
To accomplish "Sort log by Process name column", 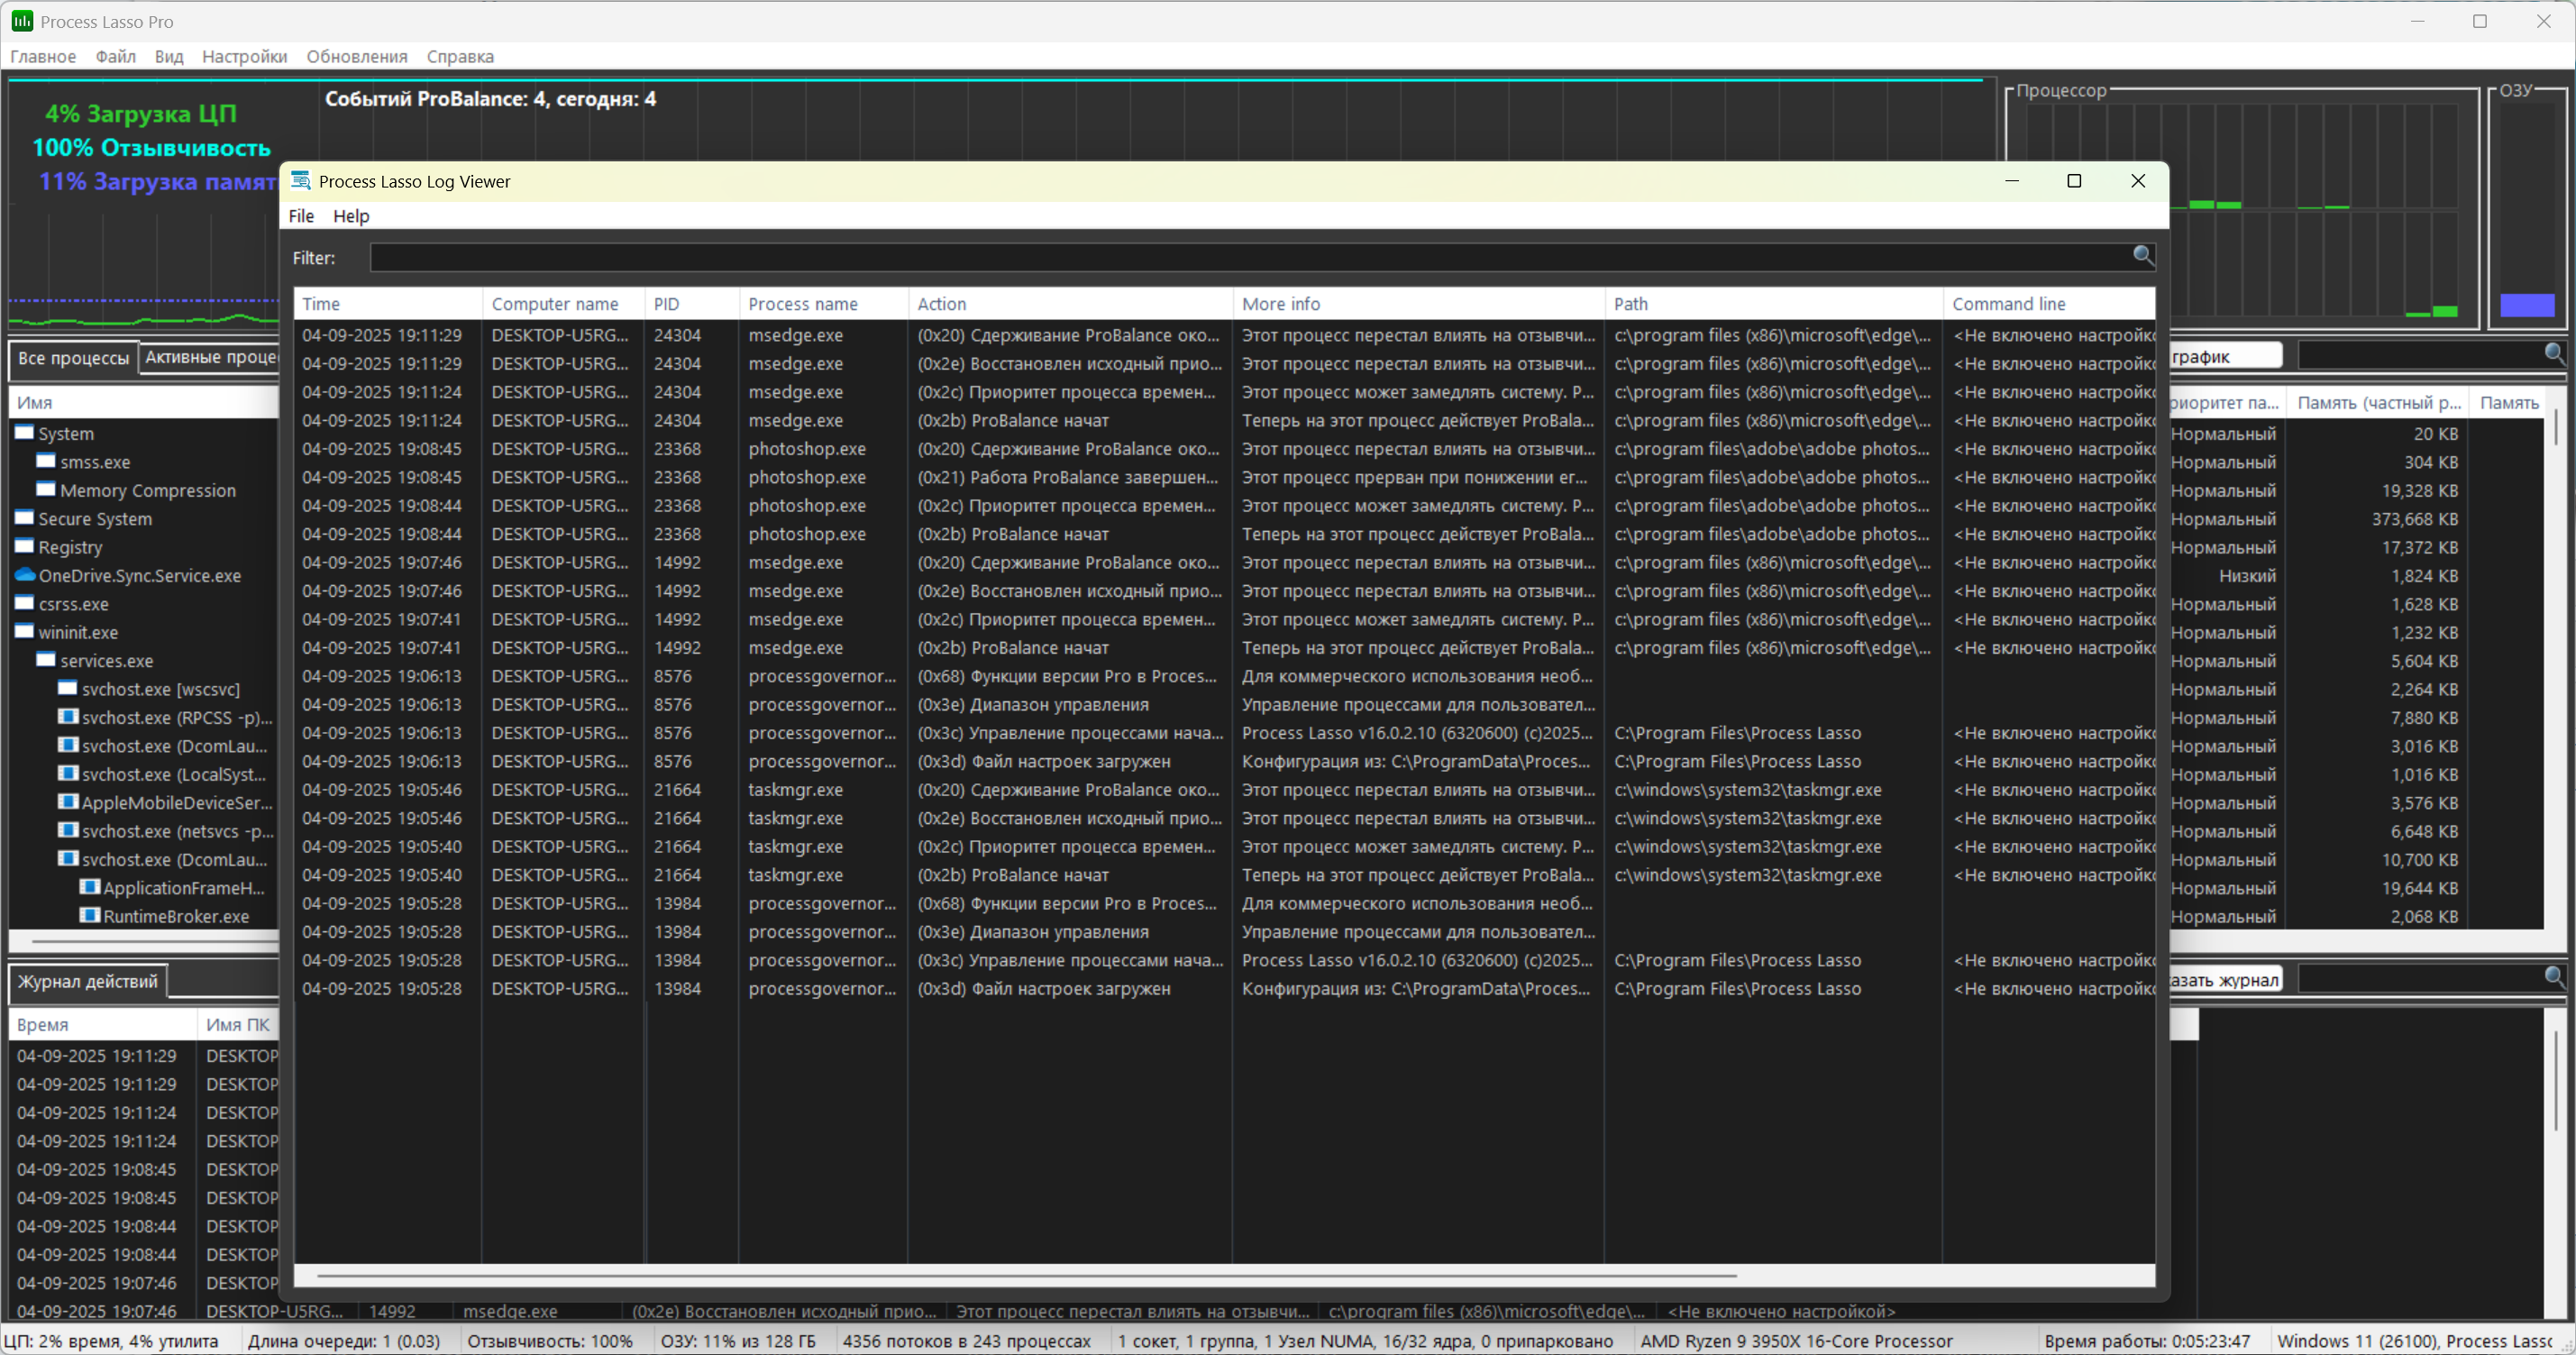I will pos(802,304).
